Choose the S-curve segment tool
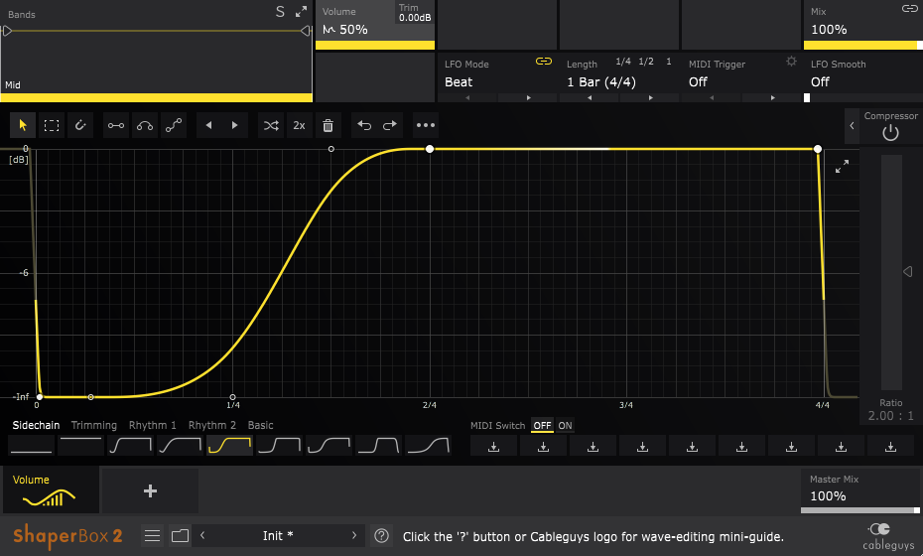The width and height of the screenshot is (923, 556). click(x=174, y=125)
